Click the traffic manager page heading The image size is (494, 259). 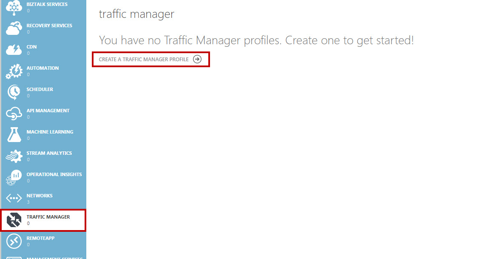tap(136, 14)
